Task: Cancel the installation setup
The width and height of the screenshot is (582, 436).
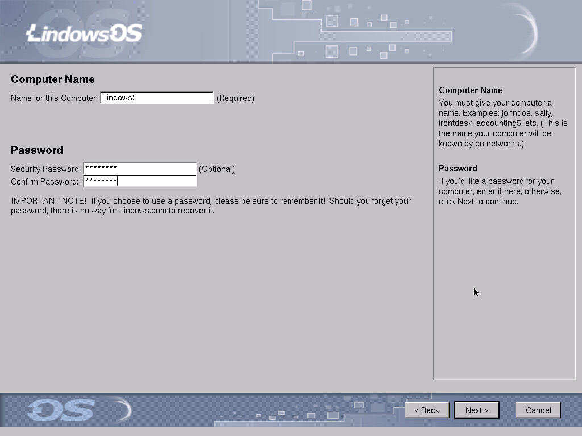Action: 538,410
